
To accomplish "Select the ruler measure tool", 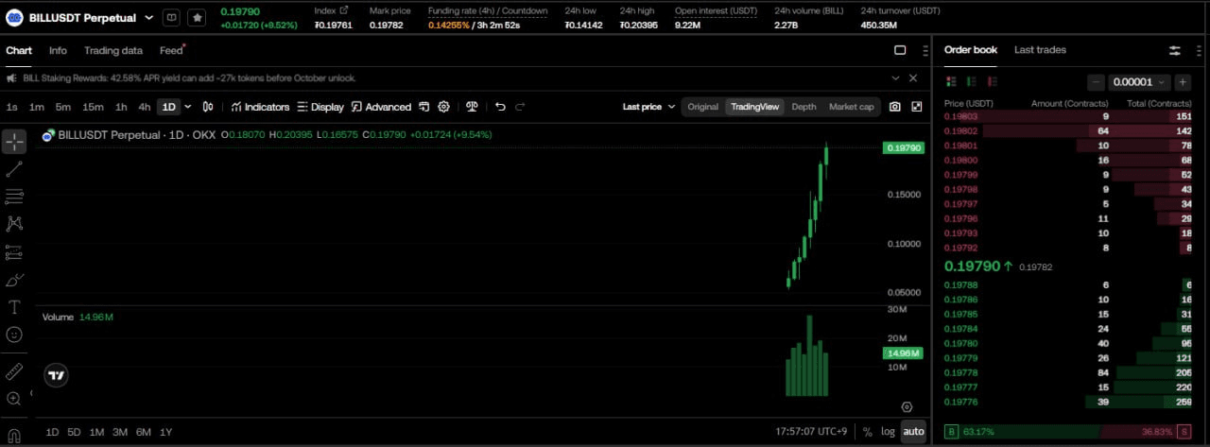I will click(x=14, y=371).
